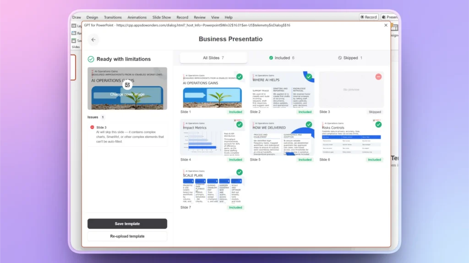
Task: Click the Skipped badge under Slide 3
Action: point(375,112)
